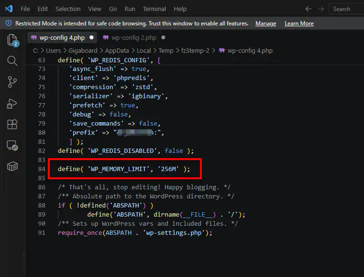The width and height of the screenshot is (364, 277).
Task: Click 'prefix' key on line 80
Action: coord(83,133)
